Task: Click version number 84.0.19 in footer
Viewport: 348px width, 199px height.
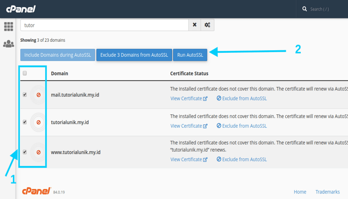Action: (x=59, y=192)
